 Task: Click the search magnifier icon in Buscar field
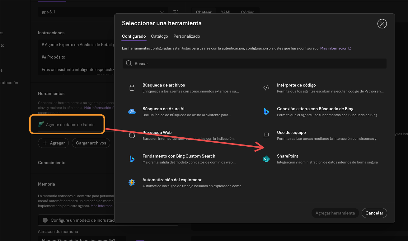[129, 64]
